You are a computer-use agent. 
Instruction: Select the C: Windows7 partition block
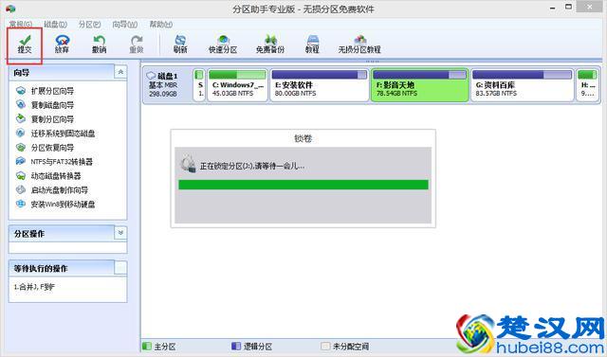(x=238, y=85)
